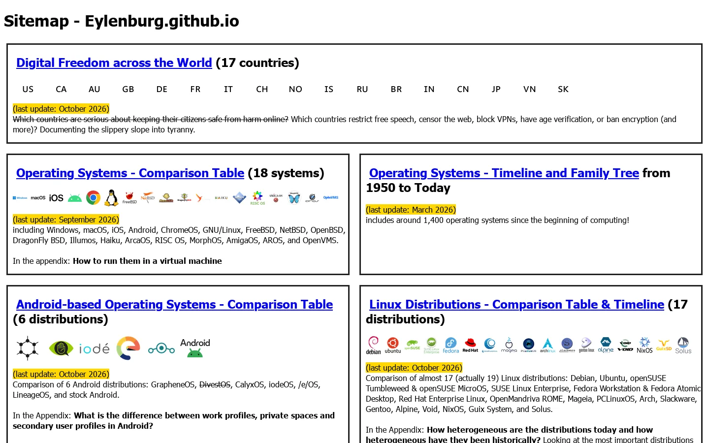
Task: Click the /e/OS colorful e logo
Action: (x=128, y=348)
